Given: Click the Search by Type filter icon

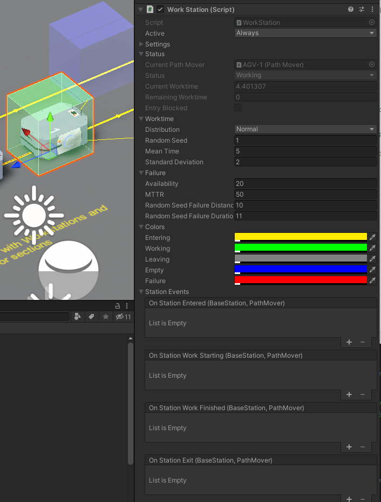Looking at the screenshot, I should pyautogui.click(x=78, y=317).
